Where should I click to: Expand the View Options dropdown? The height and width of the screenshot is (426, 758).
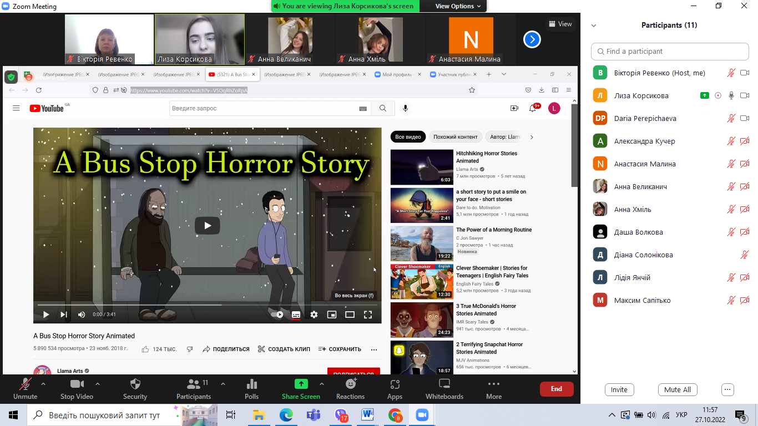458,6
